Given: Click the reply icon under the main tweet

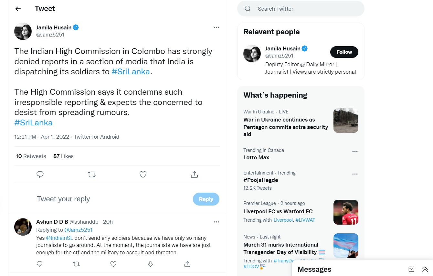Looking at the screenshot, I should pyautogui.click(x=40, y=175).
